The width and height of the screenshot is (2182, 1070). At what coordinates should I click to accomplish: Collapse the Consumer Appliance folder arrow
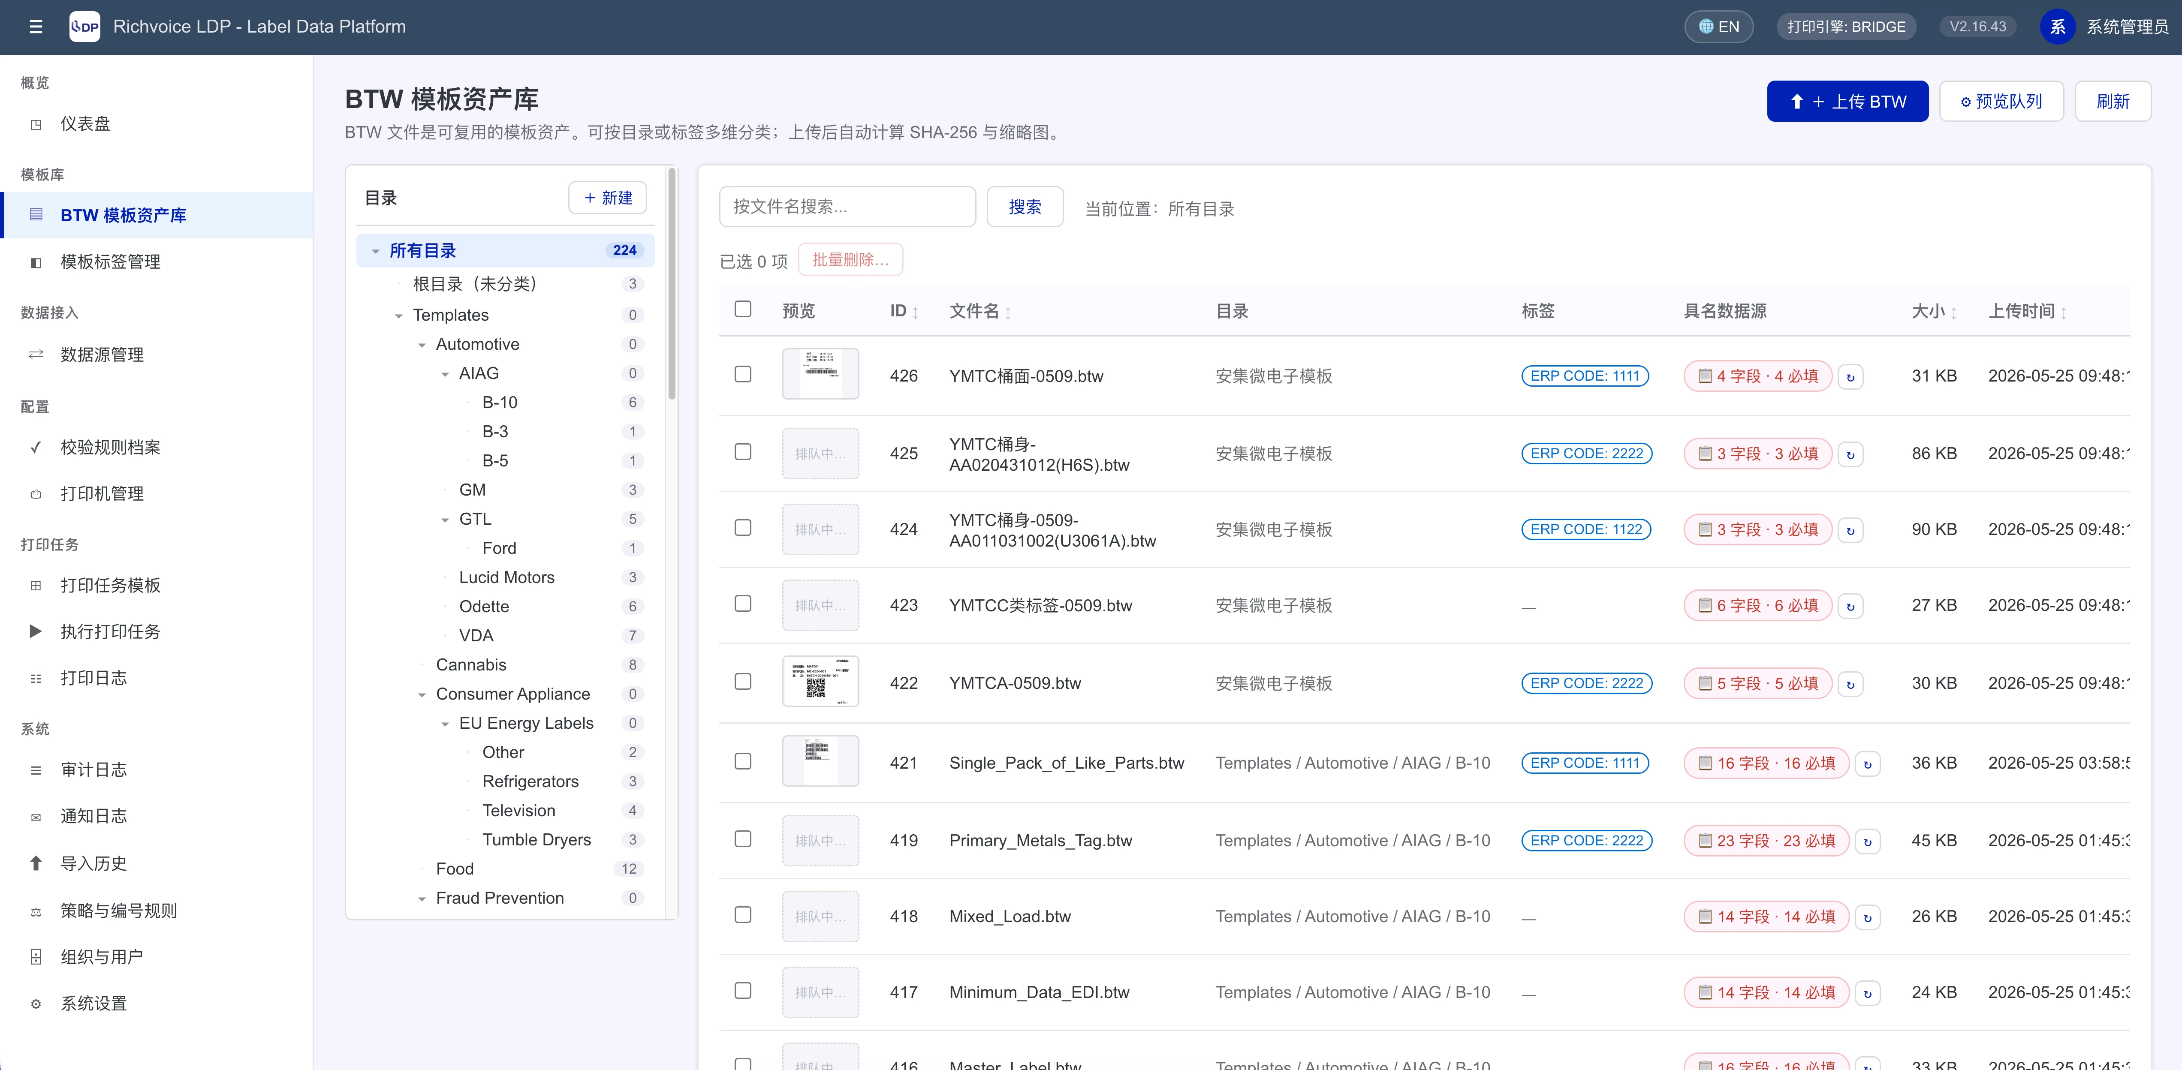(x=422, y=695)
